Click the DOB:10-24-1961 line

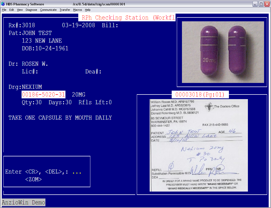pos(45,49)
